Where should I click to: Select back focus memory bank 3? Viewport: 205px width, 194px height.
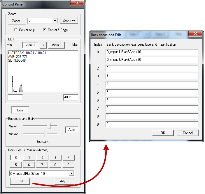coord(55,158)
